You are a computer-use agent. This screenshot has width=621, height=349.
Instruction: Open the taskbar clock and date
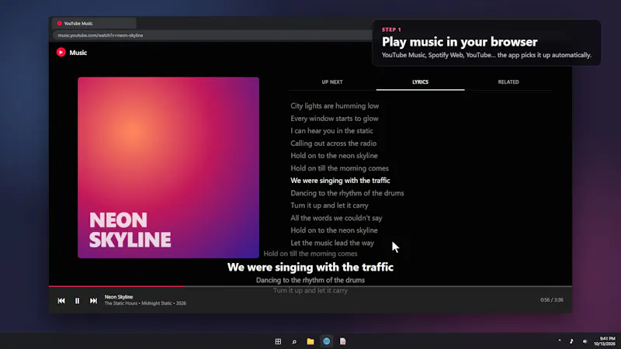(x=605, y=341)
